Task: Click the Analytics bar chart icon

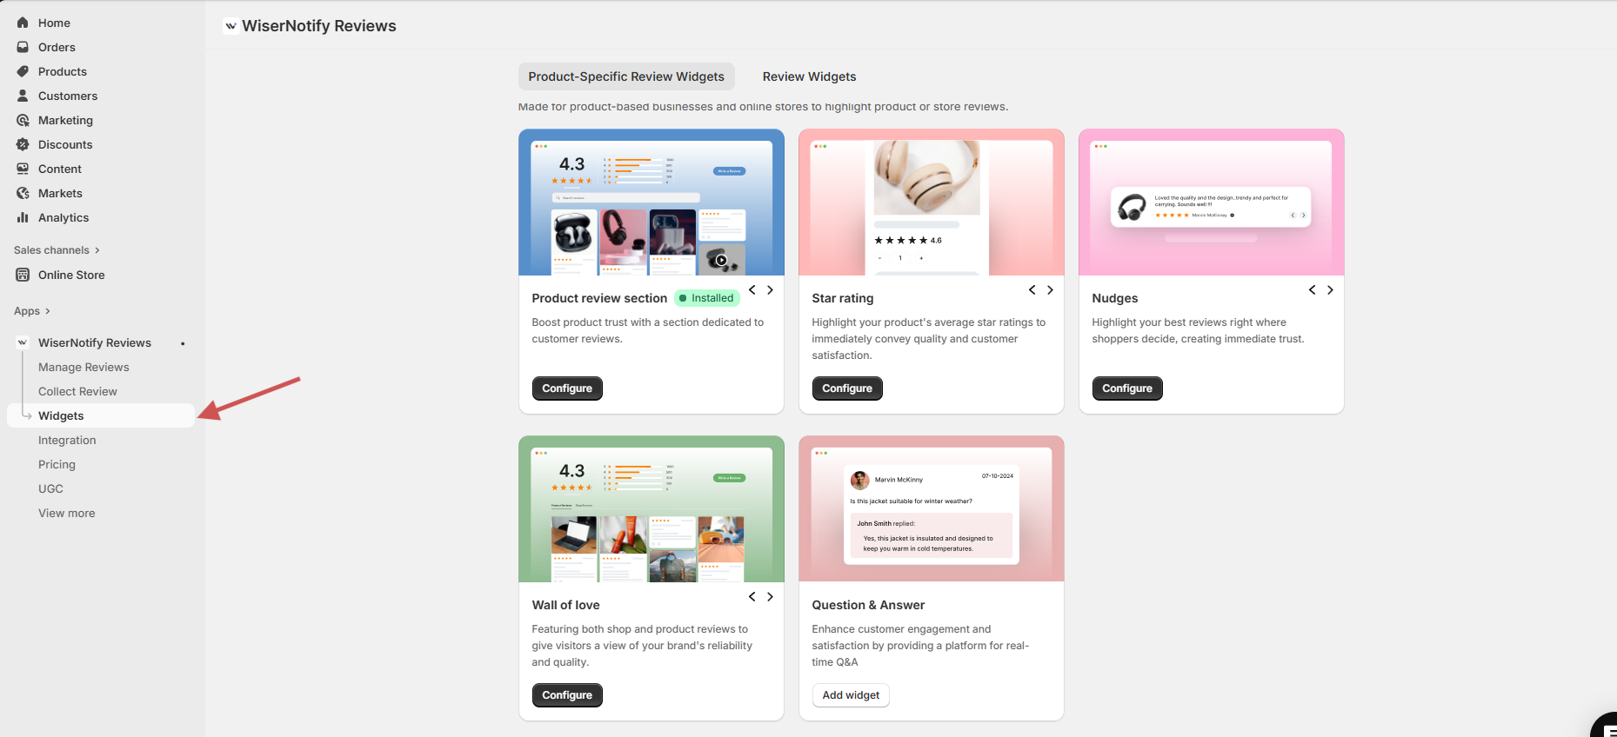Action: (x=23, y=217)
